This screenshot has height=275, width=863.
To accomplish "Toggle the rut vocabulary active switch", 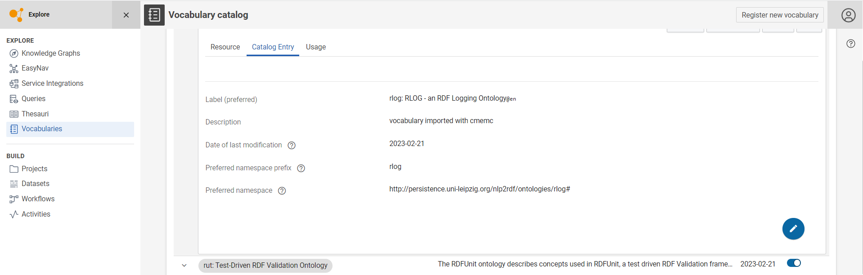I will click(x=794, y=263).
